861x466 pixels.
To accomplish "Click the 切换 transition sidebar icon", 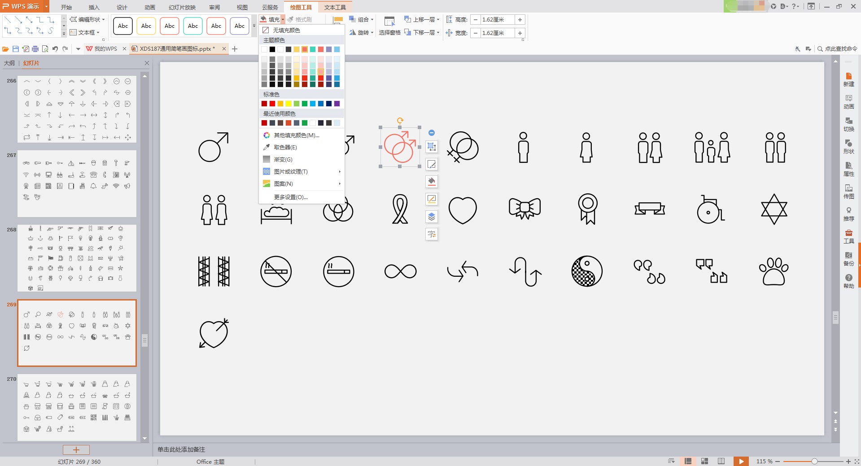I will coord(848,124).
